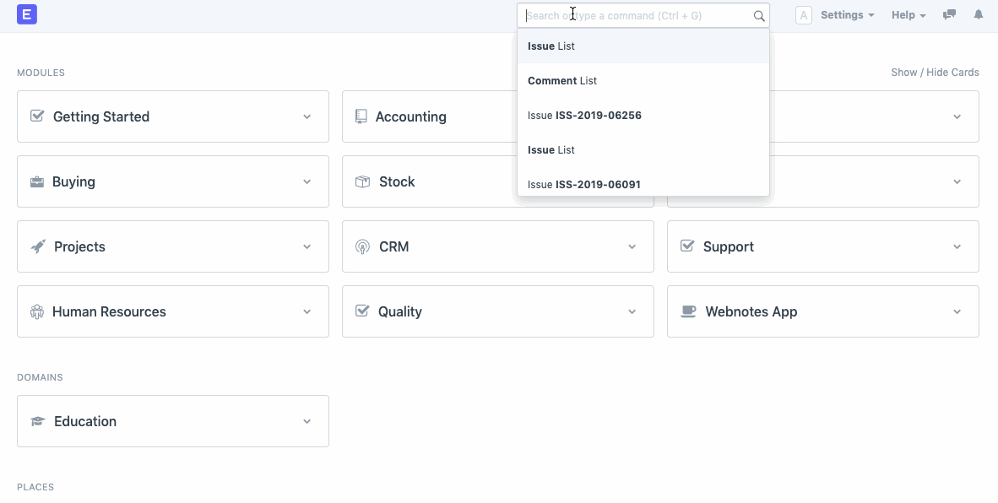
Task: Open the CRM module link
Action: [393, 246]
